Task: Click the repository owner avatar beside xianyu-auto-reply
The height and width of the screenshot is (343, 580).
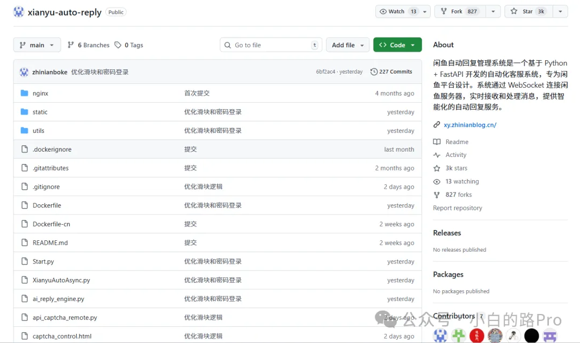Action: tap(18, 12)
